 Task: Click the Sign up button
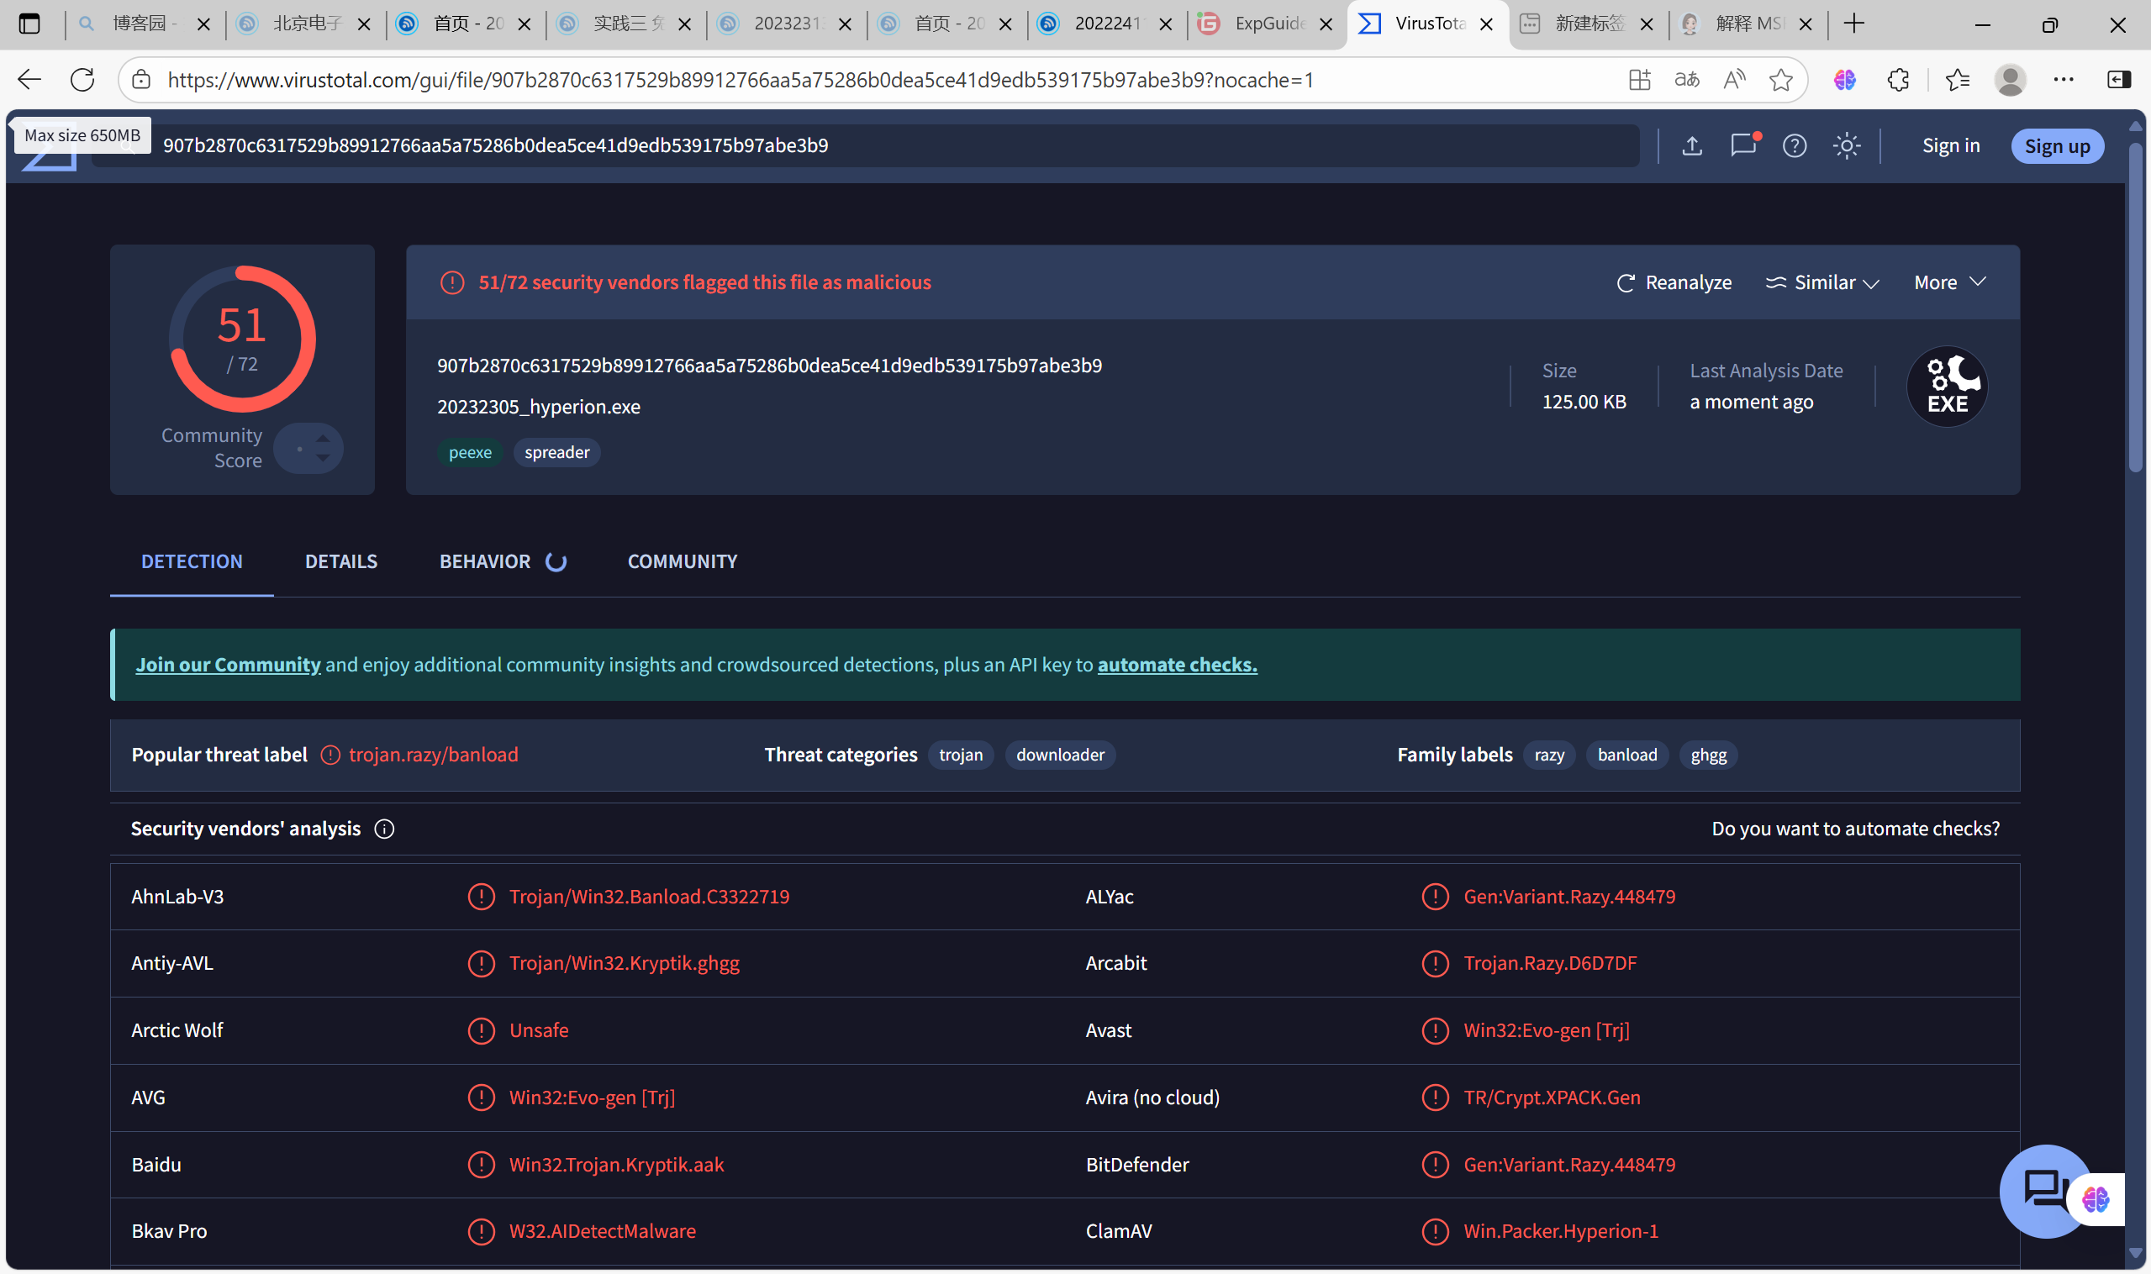pyautogui.click(x=2057, y=146)
